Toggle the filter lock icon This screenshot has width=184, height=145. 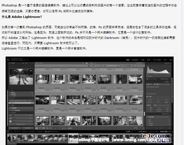[x=143, y=63]
